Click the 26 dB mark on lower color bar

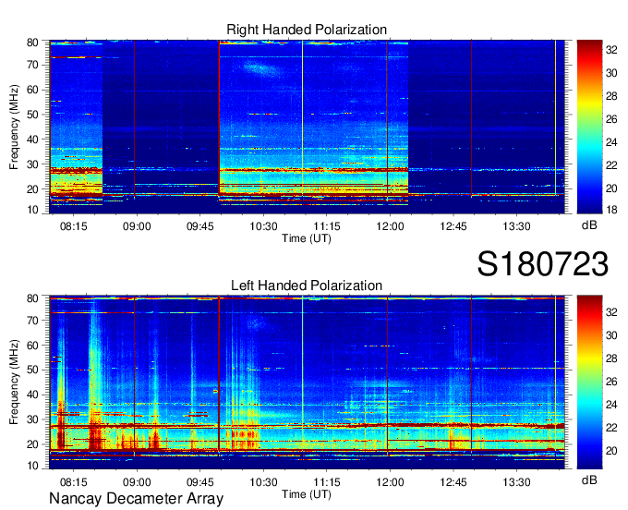click(x=611, y=382)
